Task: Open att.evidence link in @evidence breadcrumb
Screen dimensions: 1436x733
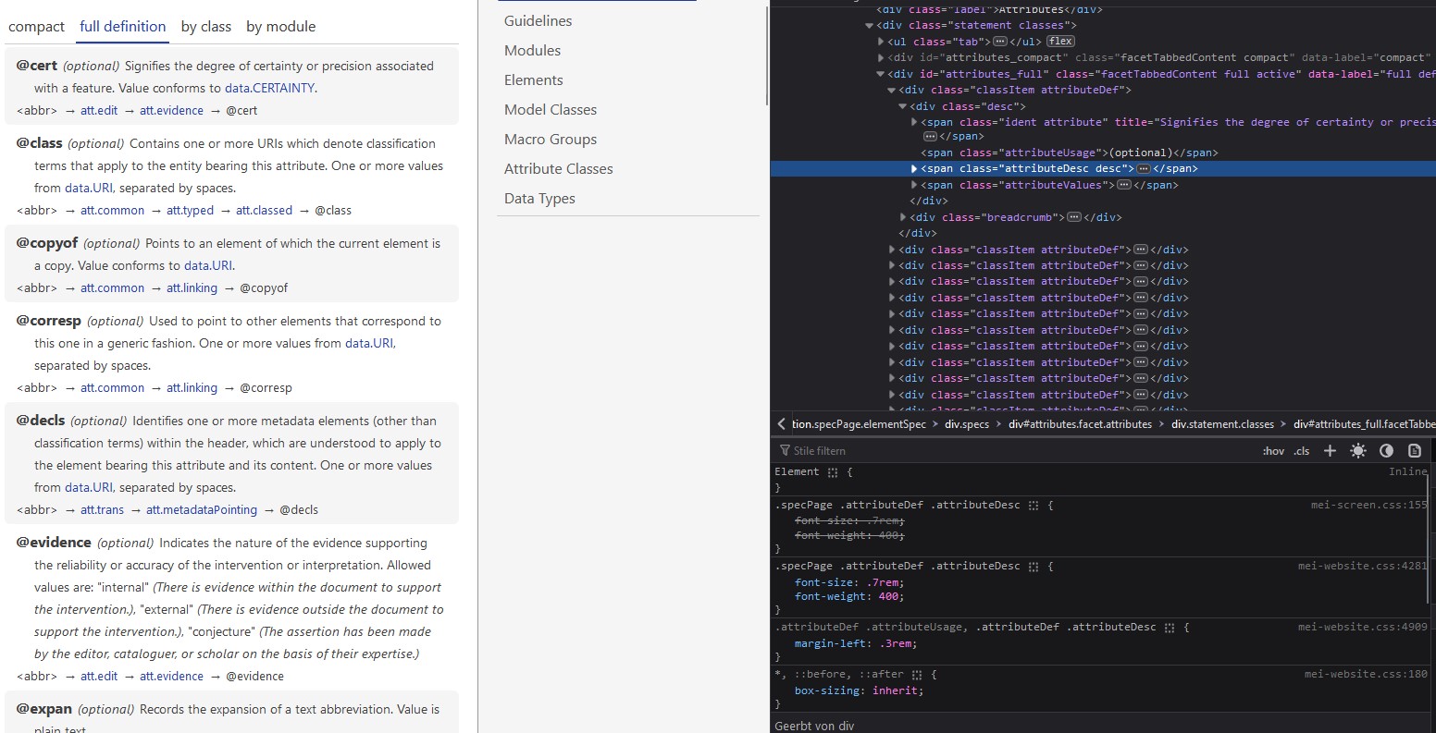Action: pyautogui.click(x=172, y=677)
